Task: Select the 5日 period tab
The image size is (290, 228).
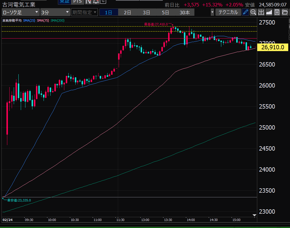Action: [165, 12]
